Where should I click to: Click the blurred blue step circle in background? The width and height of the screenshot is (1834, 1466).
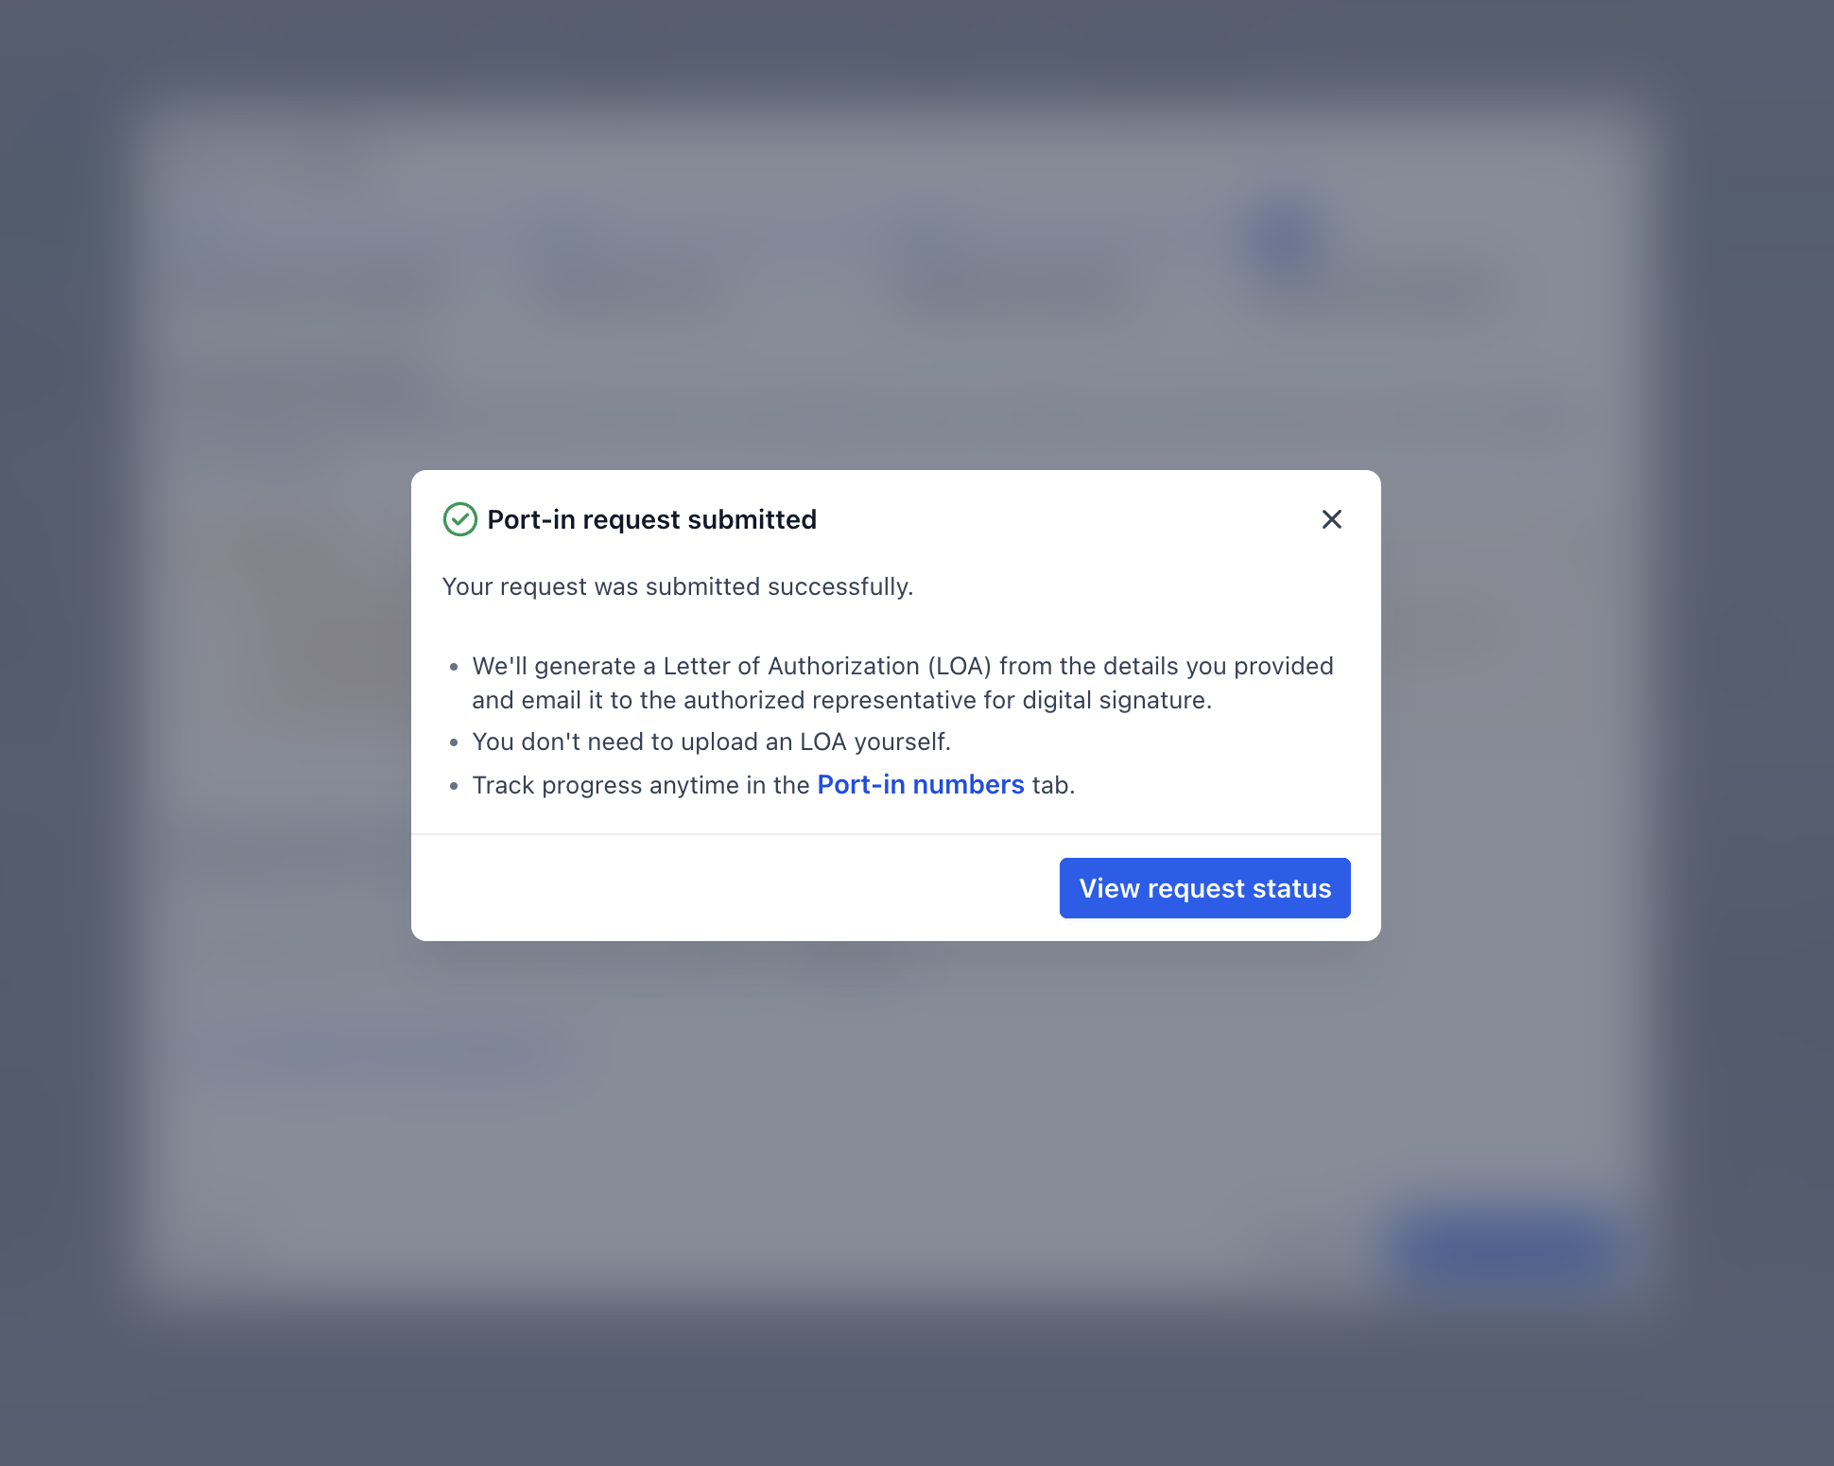1287,237
